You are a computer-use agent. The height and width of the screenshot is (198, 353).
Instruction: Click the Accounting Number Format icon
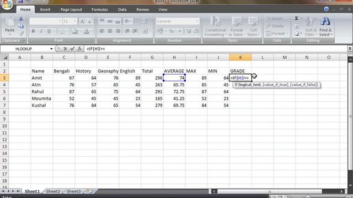pos(160,31)
